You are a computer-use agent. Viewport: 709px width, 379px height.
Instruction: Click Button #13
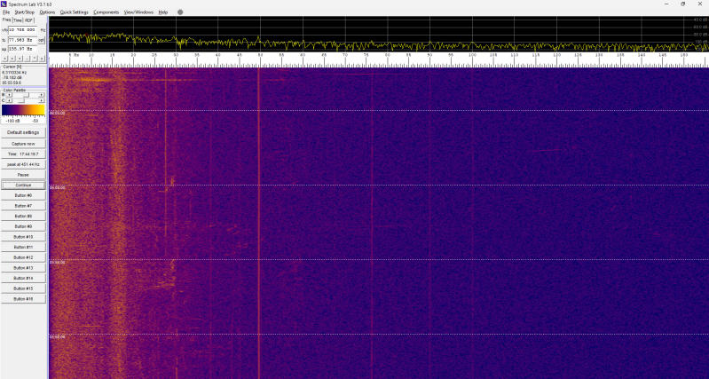tap(23, 268)
